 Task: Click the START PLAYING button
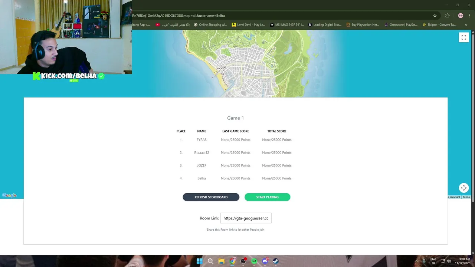click(x=267, y=197)
